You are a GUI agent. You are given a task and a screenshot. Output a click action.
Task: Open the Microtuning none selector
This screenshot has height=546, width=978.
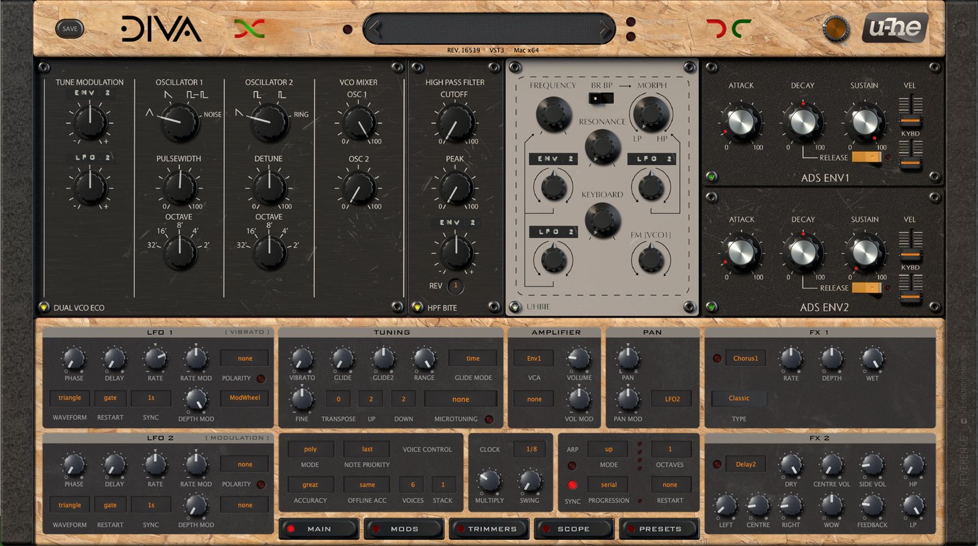tap(460, 399)
